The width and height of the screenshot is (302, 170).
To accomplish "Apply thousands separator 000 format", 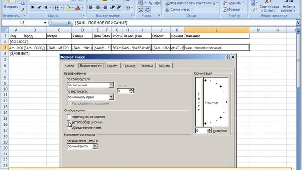I will [x=157, y=3].
